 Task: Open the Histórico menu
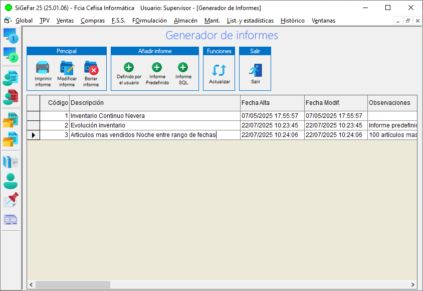292,21
